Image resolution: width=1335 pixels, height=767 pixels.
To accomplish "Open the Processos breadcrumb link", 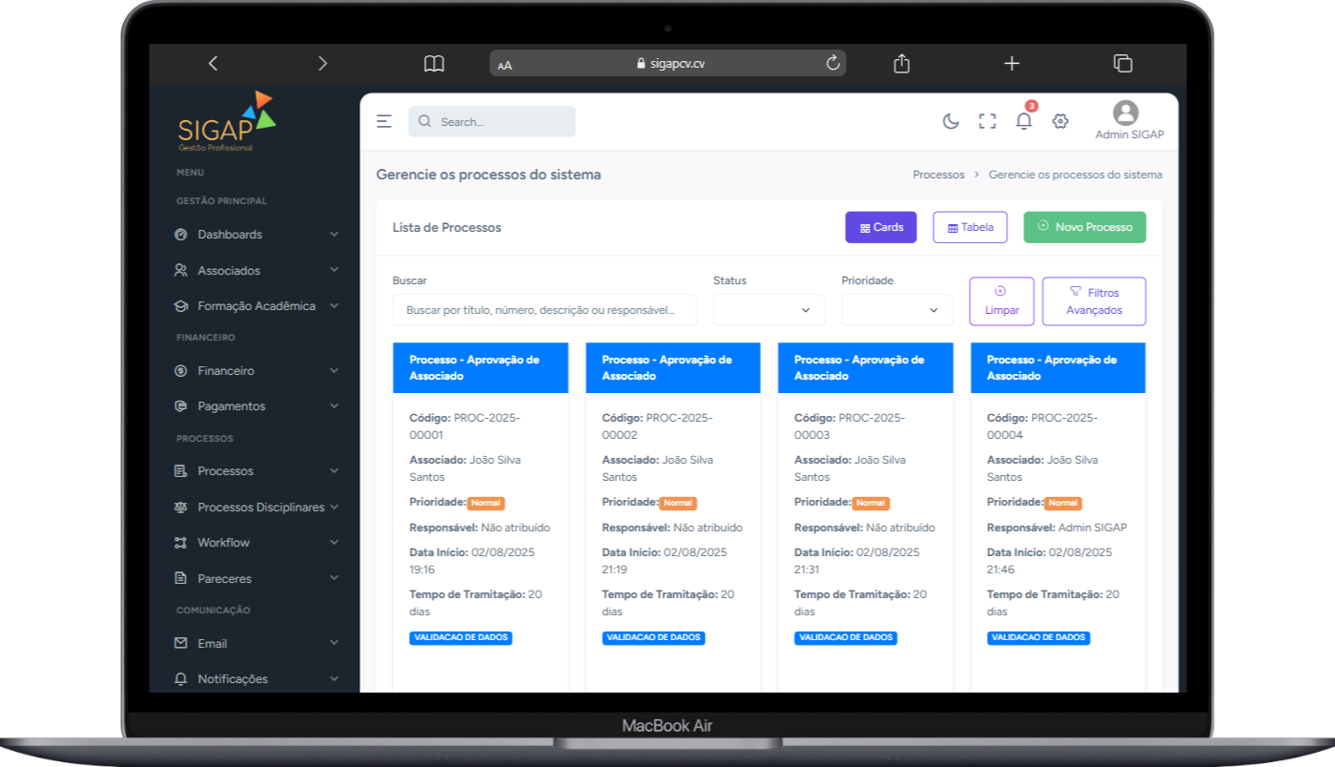I will [938, 175].
